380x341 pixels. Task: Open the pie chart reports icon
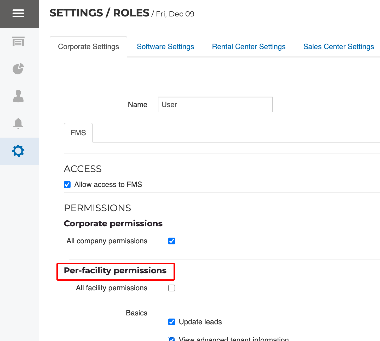click(x=18, y=69)
